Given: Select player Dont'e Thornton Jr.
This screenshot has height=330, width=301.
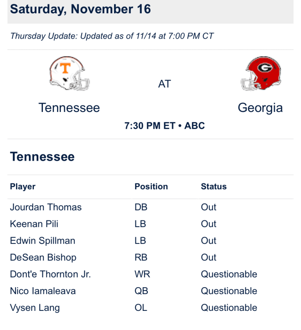Looking at the screenshot, I should 51,274.
